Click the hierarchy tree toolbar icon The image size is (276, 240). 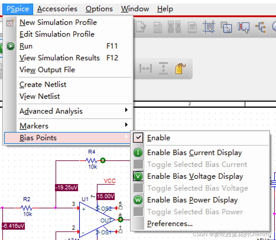coord(260,27)
